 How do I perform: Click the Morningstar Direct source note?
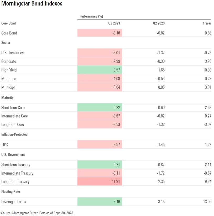38,213
